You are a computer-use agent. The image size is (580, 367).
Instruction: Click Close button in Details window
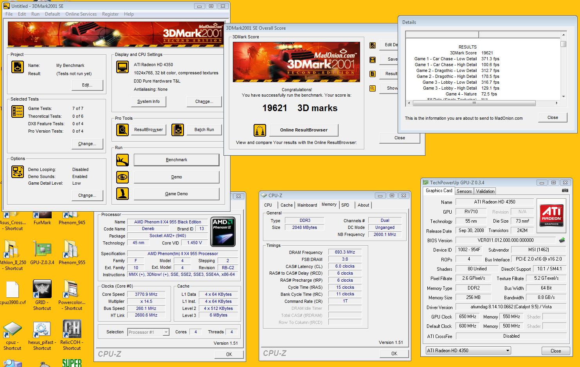[553, 117]
